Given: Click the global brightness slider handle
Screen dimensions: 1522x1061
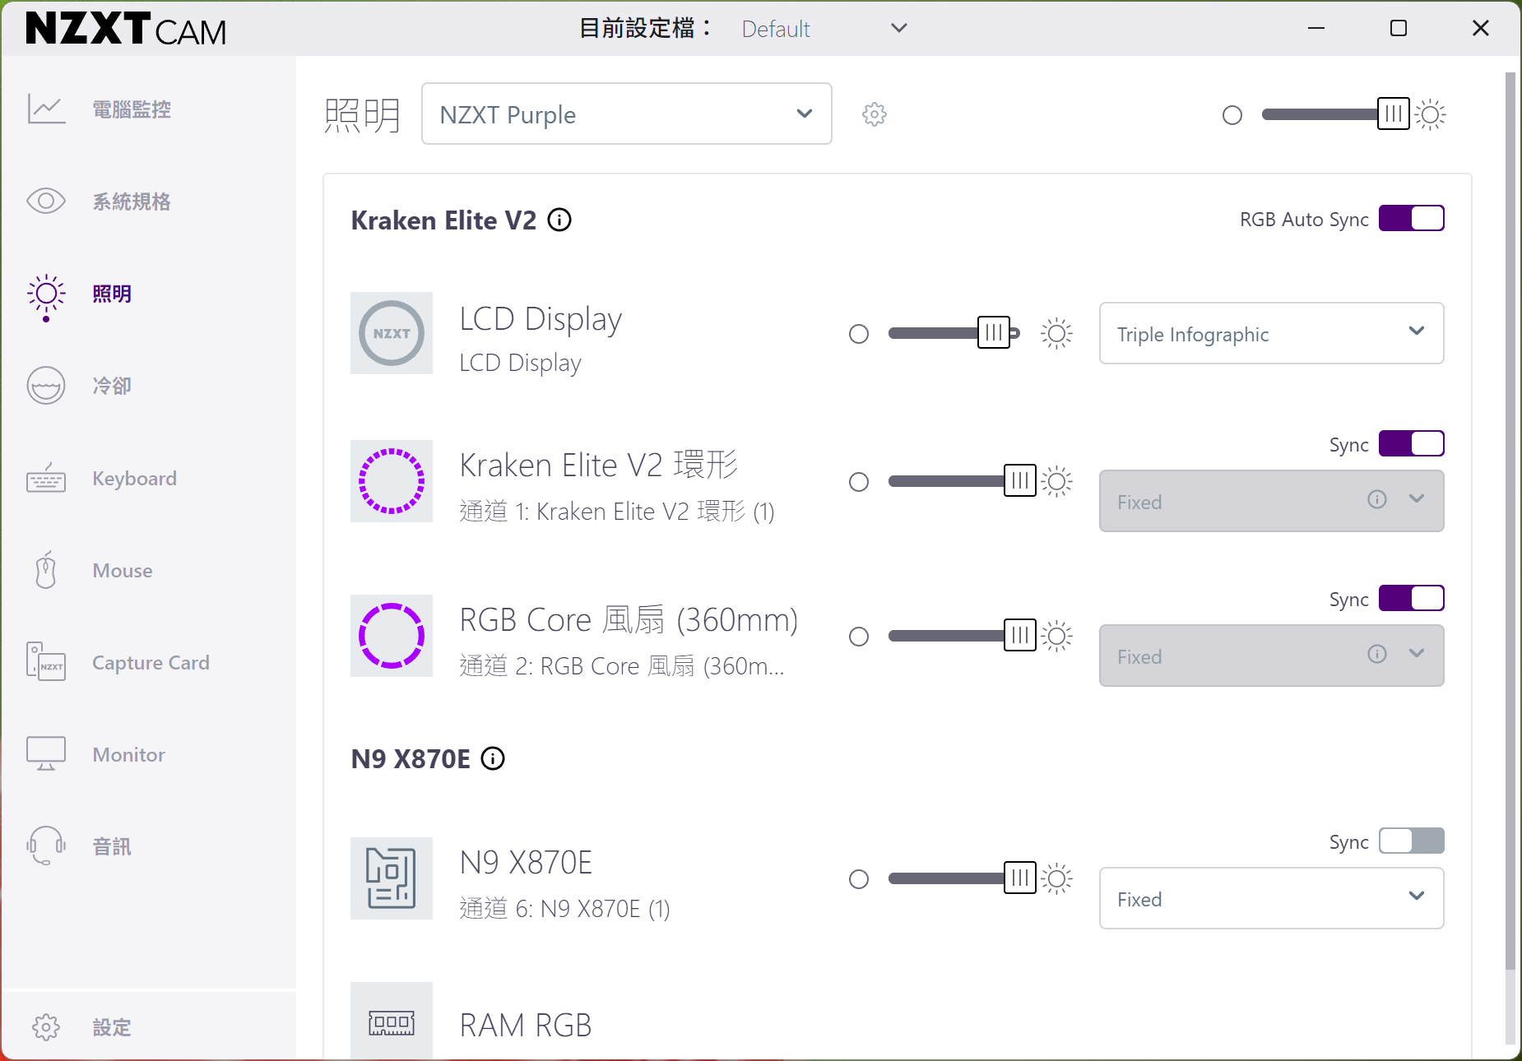Looking at the screenshot, I should (x=1394, y=114).
